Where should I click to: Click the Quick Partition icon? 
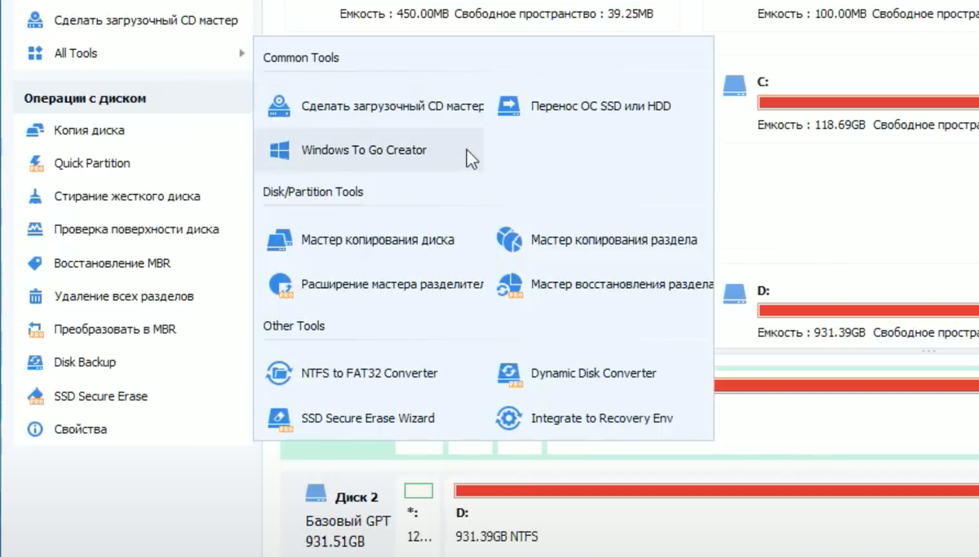35,163
